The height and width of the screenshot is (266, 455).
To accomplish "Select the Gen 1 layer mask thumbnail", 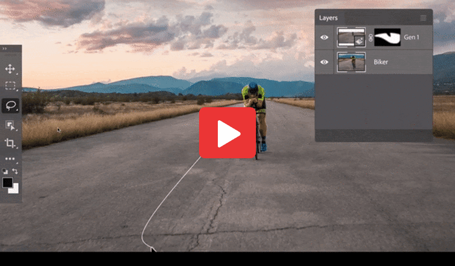I will click(x=387, y=37).
